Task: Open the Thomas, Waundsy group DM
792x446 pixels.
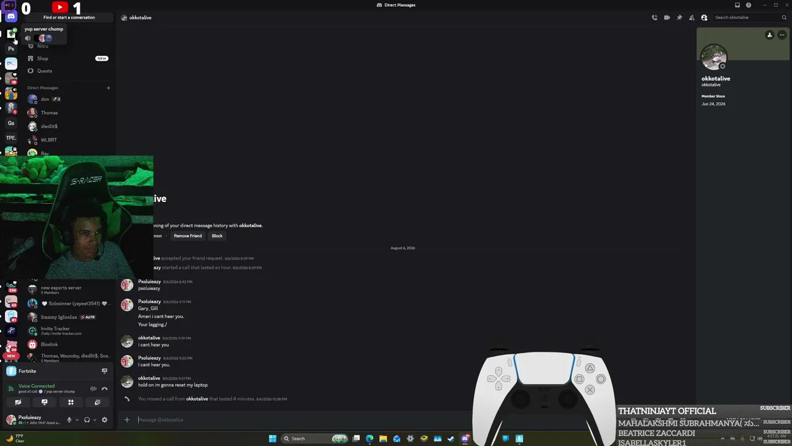Action: (x=69, y=357)
